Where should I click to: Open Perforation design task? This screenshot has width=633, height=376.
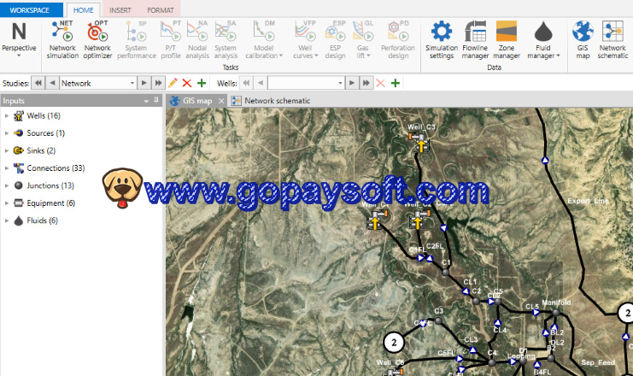398,39
